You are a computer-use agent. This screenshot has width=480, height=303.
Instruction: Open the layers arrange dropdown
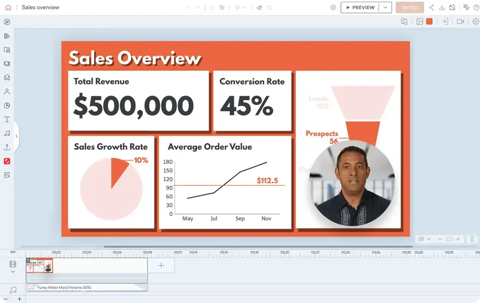[x=240, y=8]
